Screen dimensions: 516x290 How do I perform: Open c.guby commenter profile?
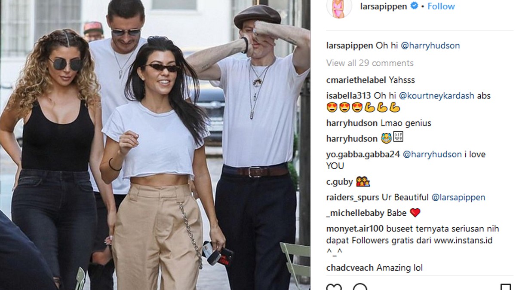[x=340, y=182]
